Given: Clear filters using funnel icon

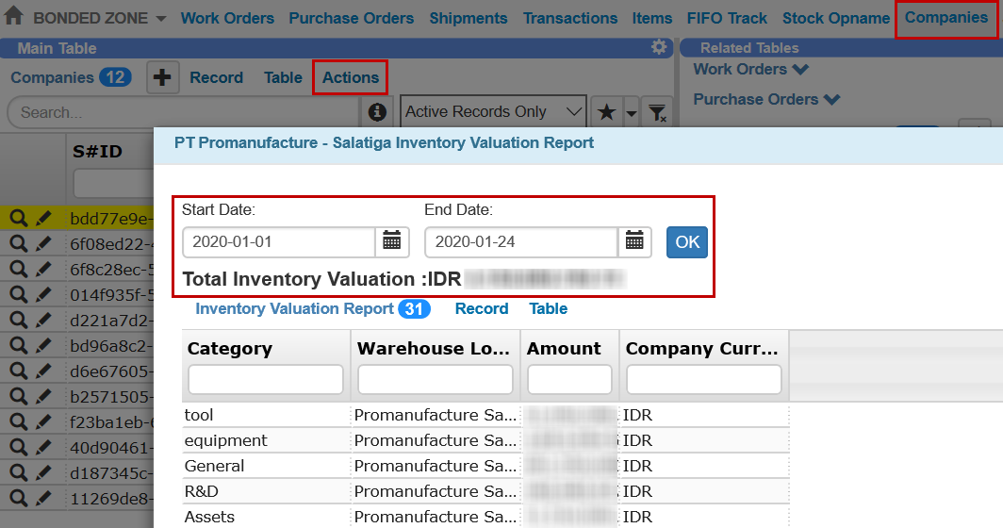Looking at the screenshot, I should pos(658,112).
